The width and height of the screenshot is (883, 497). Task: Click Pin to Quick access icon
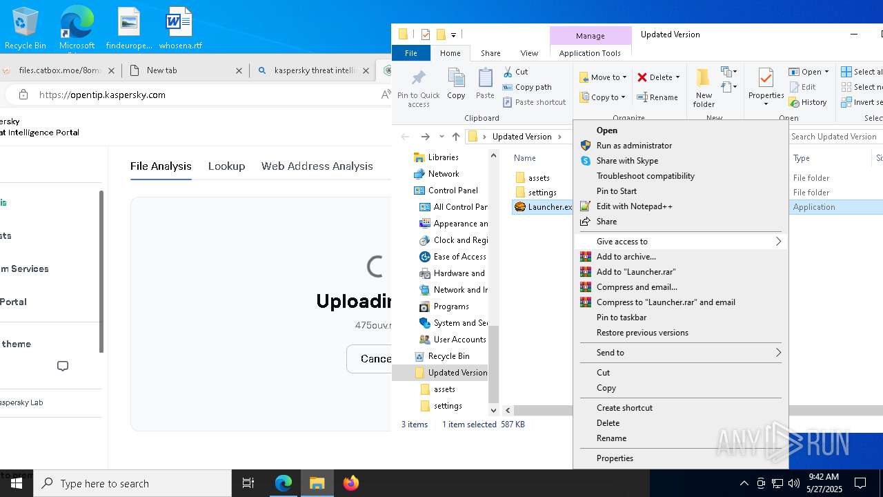click(x=418, y=88)
